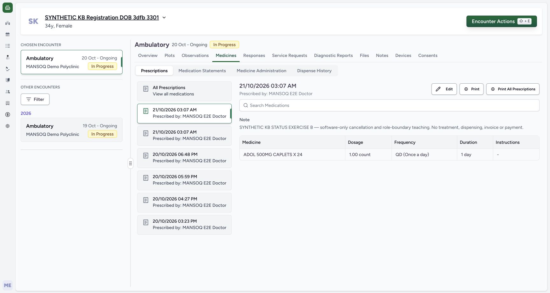
Task: Open the patient name link
Action: click(x=102, y=17)
